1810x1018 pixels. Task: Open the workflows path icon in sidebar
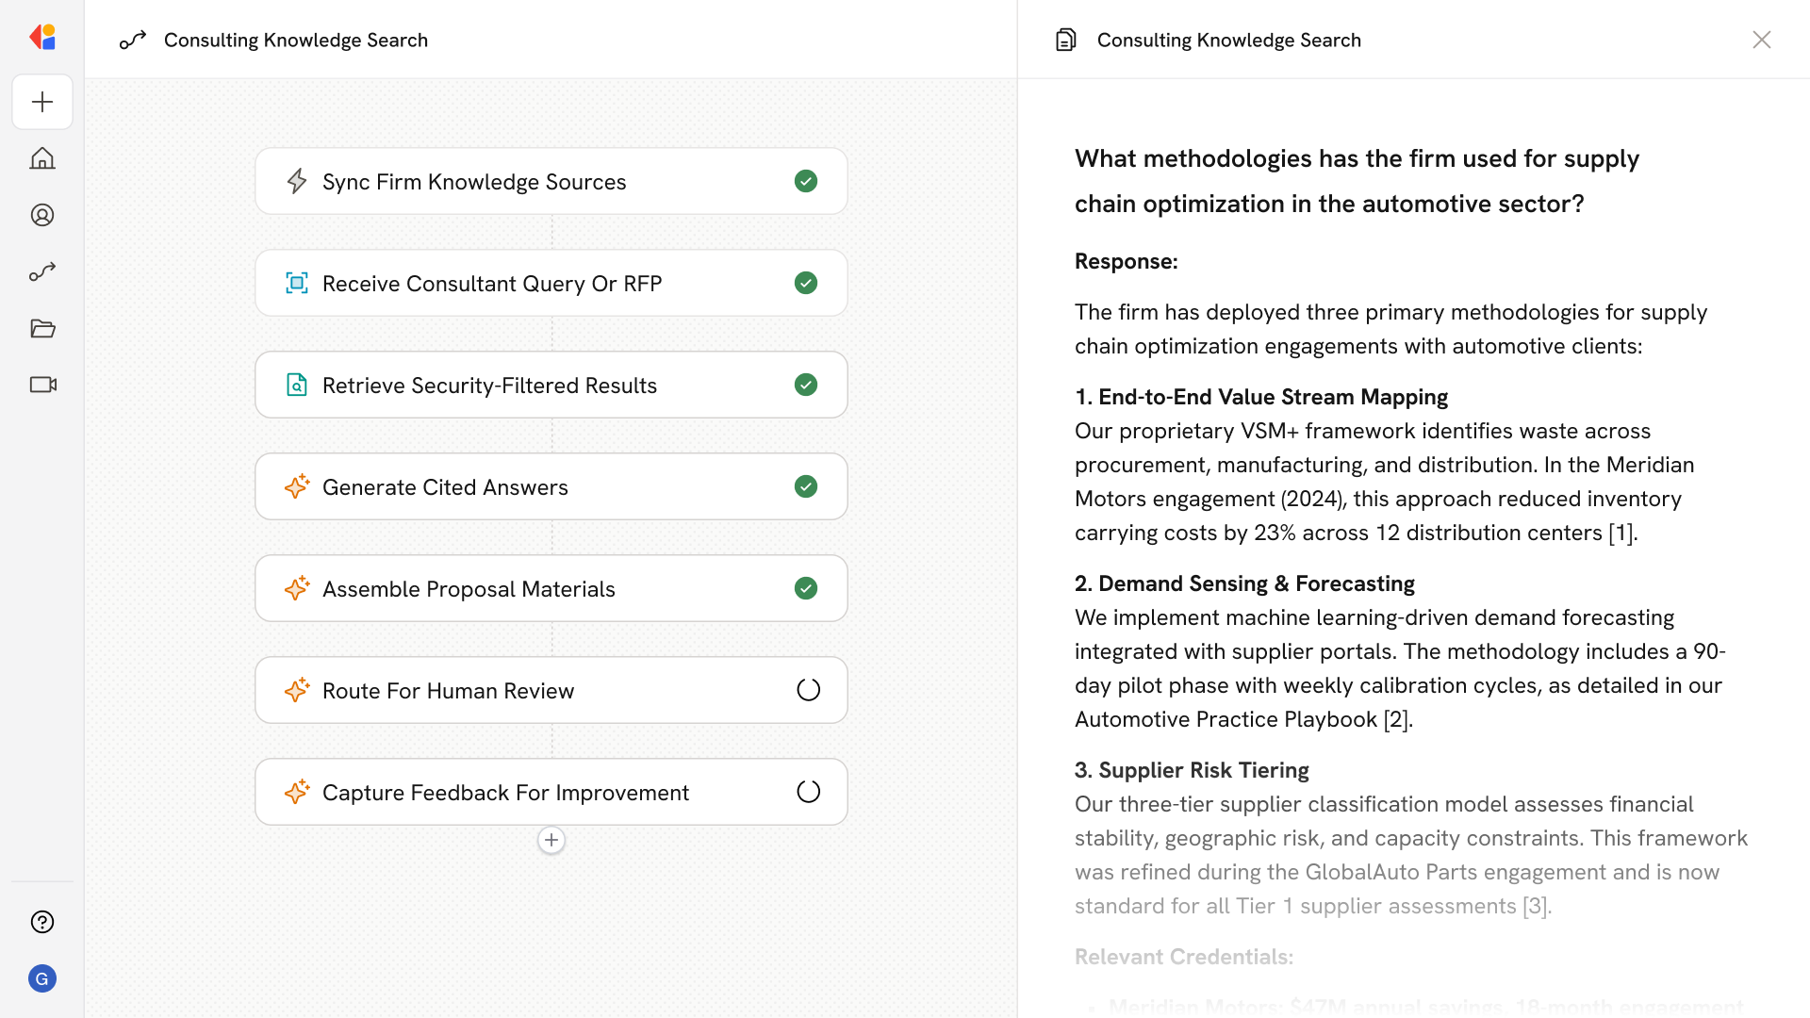[x=42, y=271]
